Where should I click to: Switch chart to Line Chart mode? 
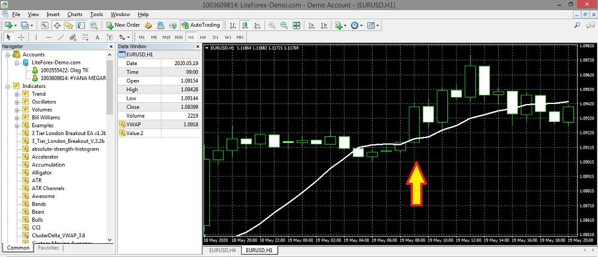[x=257, y=26]
